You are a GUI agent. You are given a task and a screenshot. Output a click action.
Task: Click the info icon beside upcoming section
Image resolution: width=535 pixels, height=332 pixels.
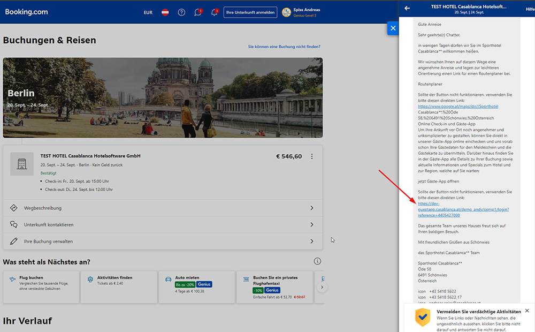317,261
